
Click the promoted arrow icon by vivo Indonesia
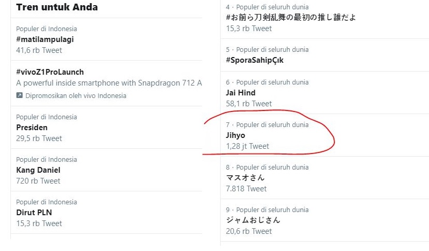coord(19,95)
